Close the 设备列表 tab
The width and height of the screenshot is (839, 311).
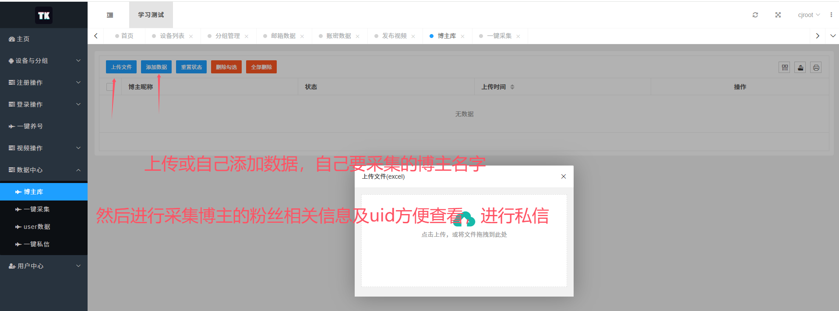click(191, 36)
